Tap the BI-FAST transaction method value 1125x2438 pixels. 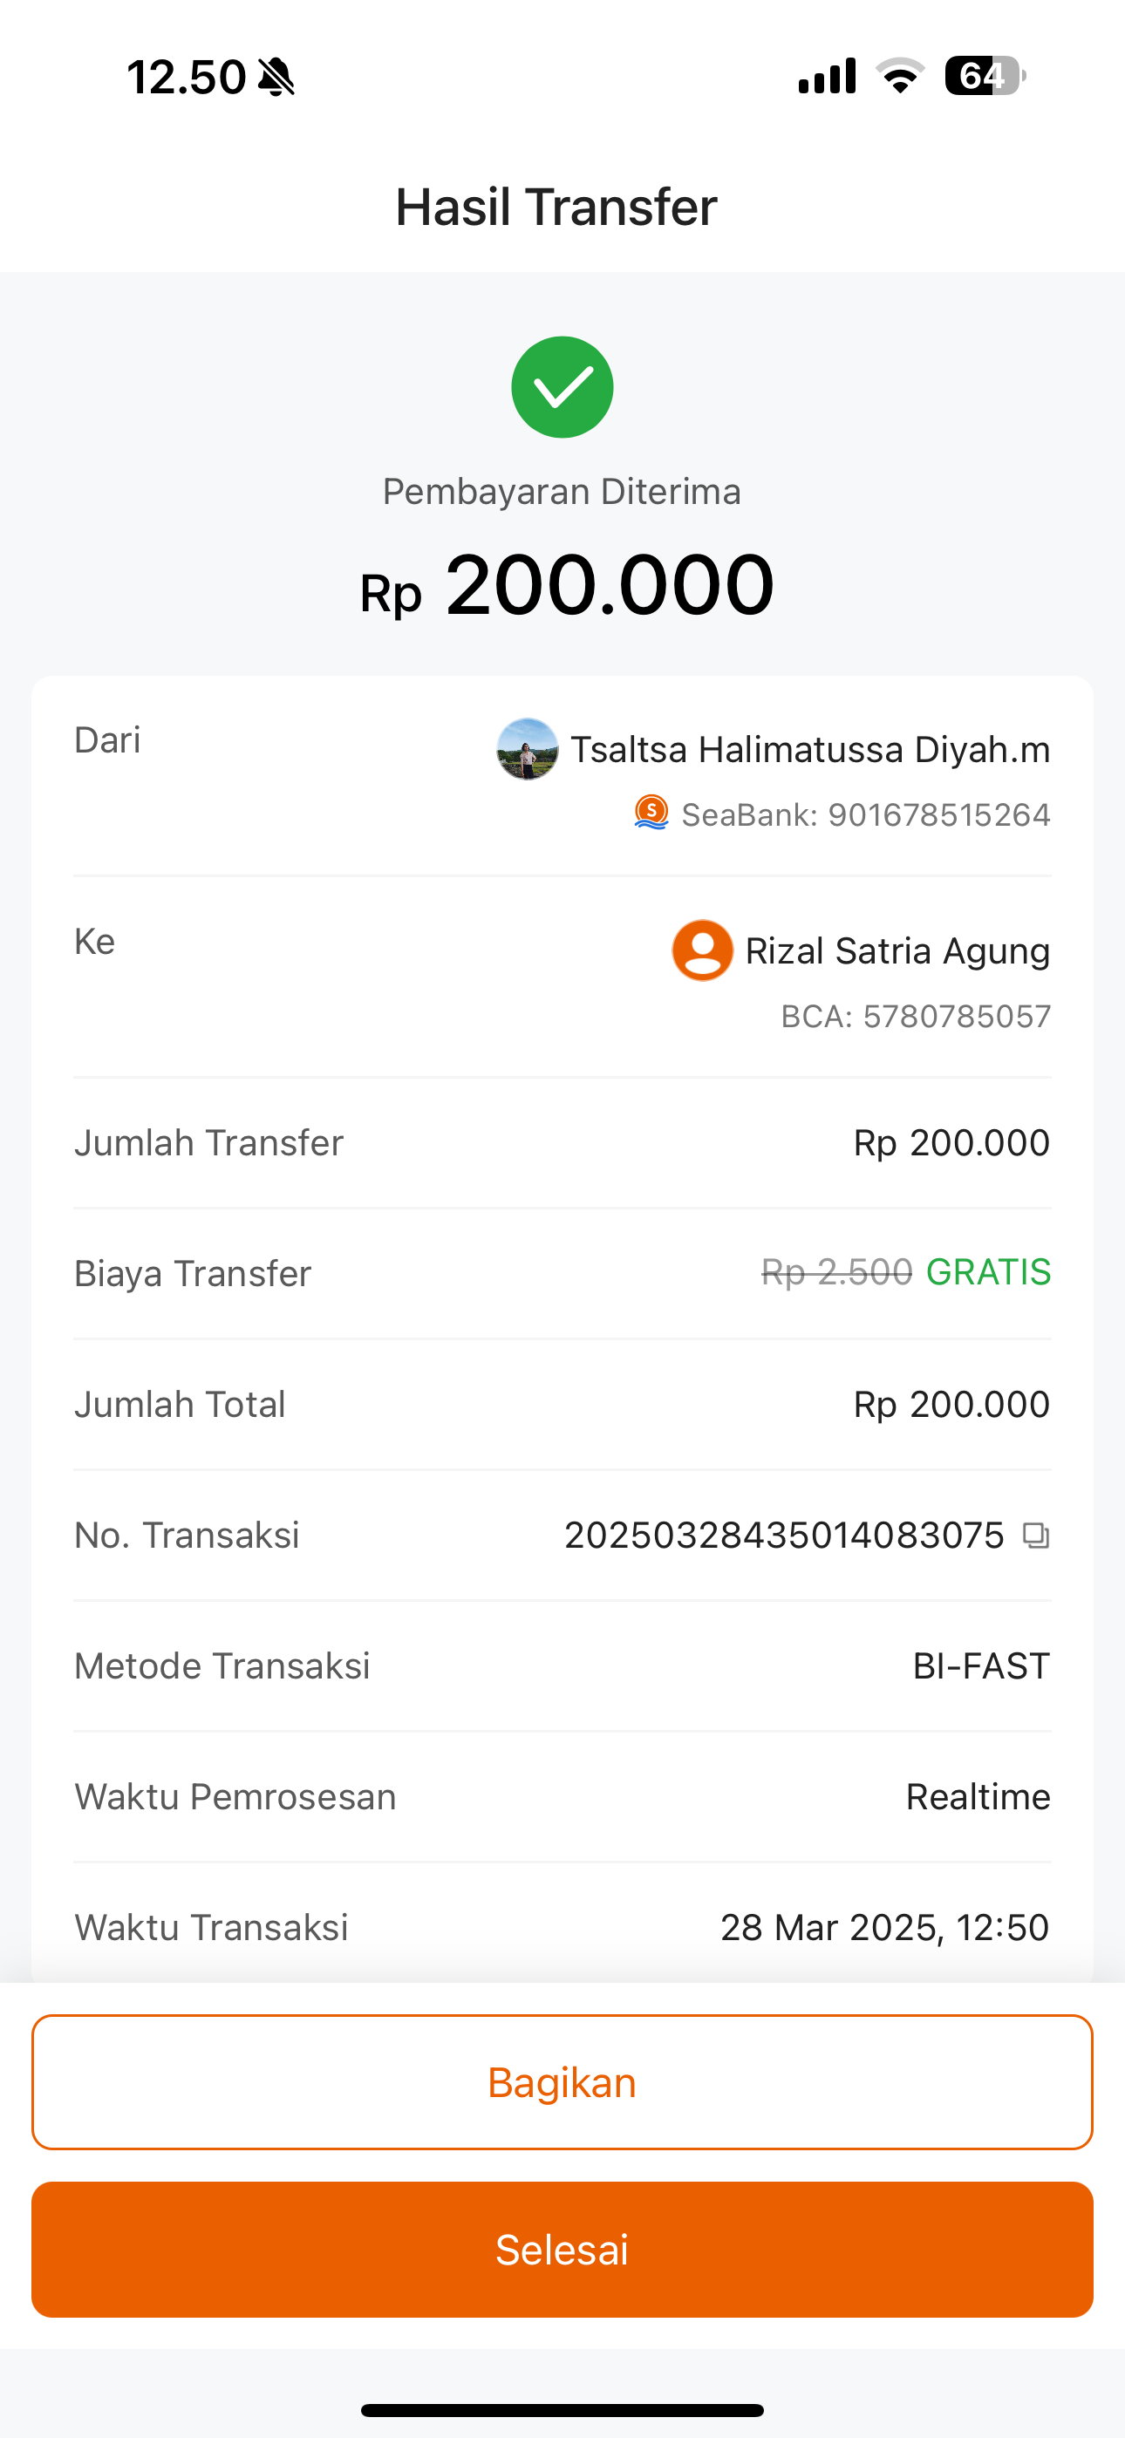pos(980,1665)
